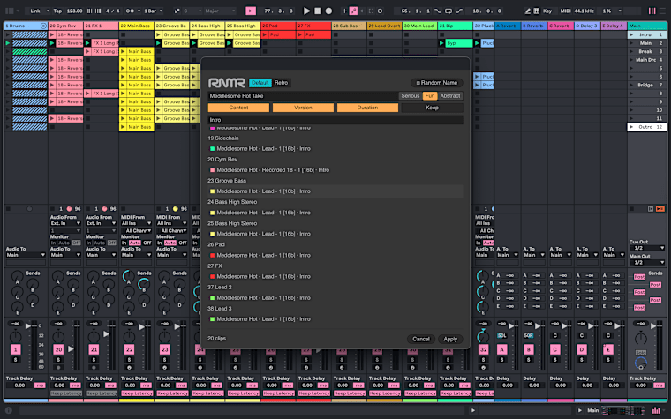Click the Re-enable Automation arrow icon
Viewport: 671px width, 419px height.
[x=362, y=11]
